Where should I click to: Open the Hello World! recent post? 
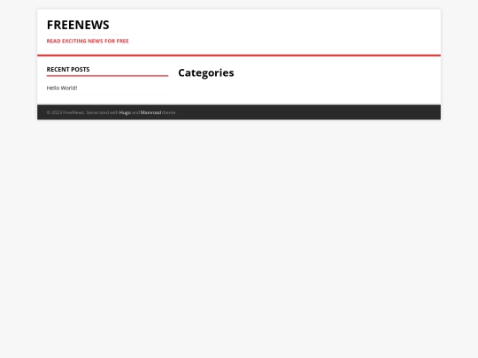point(62,88)
